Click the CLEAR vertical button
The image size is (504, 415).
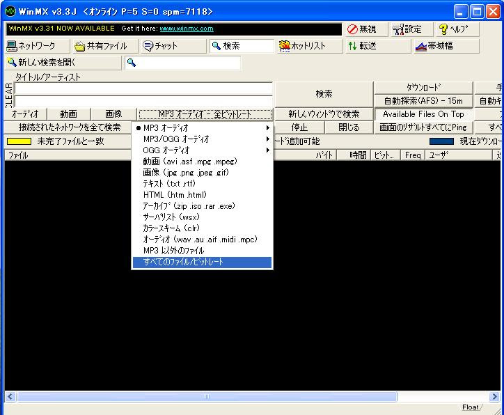9,95
